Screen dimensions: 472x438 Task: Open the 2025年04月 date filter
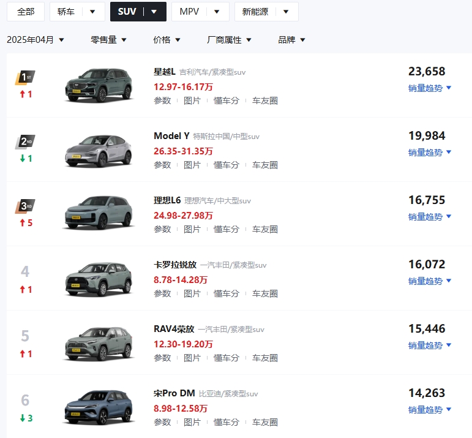(x=36, y=40)
